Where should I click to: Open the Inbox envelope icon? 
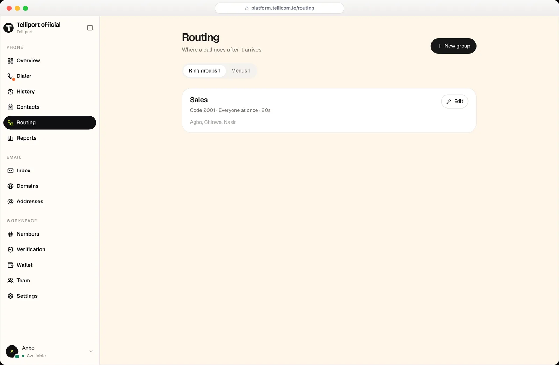(10, 171)
